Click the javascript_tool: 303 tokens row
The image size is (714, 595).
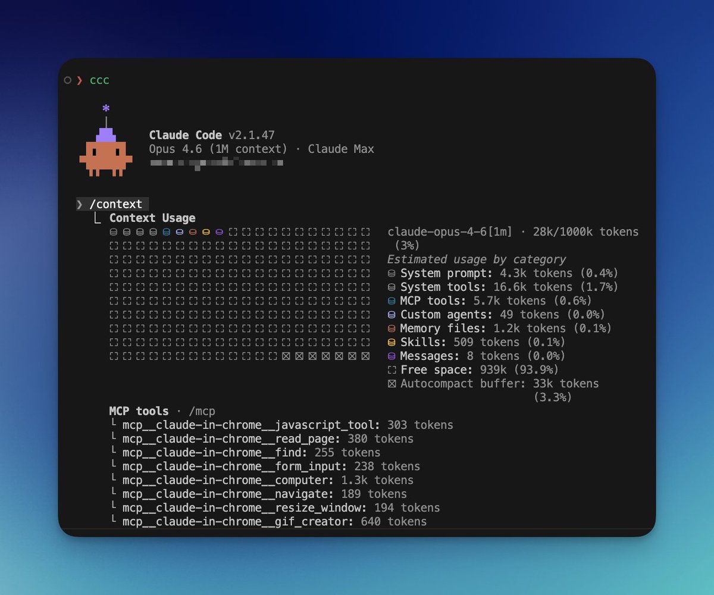pos(281,425)
